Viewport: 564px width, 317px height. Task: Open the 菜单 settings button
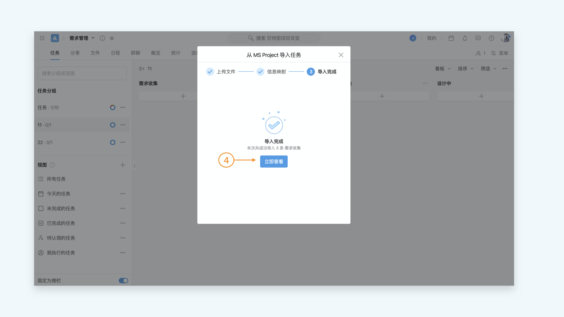pyautogui.click(x=500, y=53)
